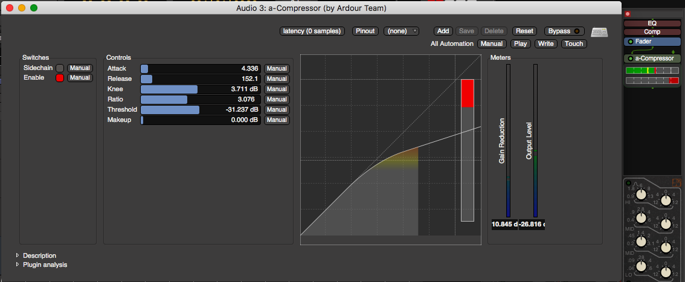
Task: Toggle the red Enable switch
Action: (x=60, y=78)
